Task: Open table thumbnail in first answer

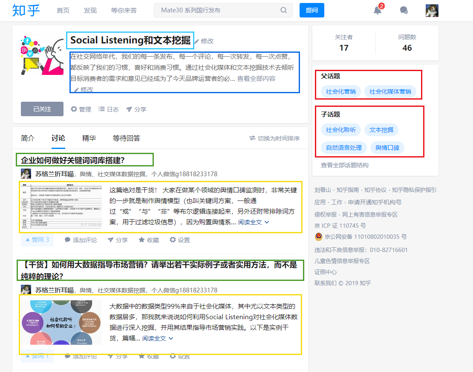Action: point(61,206)
